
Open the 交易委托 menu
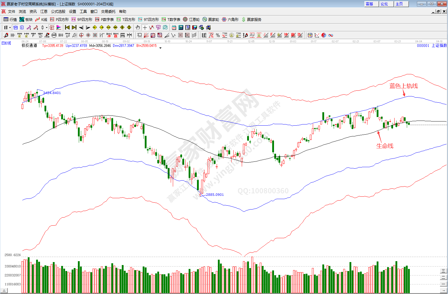click(x=108, y=11)
